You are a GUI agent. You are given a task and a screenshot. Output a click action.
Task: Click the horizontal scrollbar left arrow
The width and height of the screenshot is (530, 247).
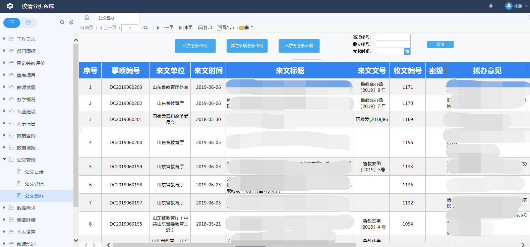pos(109,245)
